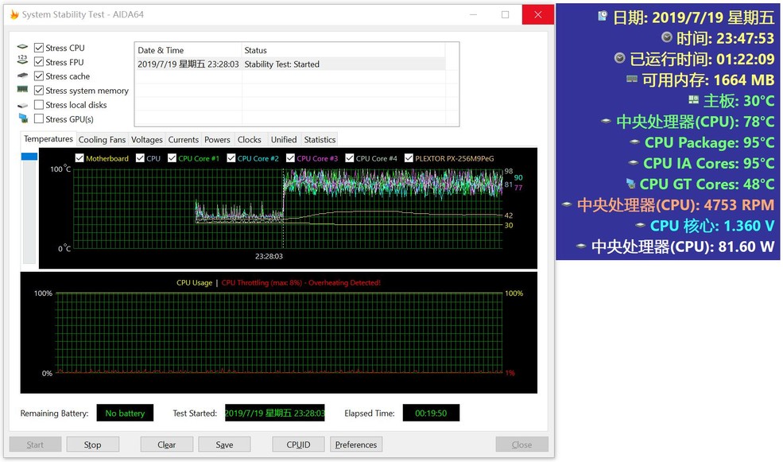Toggle the CPU Core #2 graph checkbox
This screenshot has height=462, width=783.
(x=231, y=157)
